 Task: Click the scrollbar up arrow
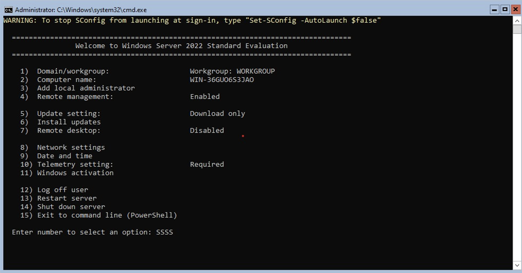coord(517,21)
